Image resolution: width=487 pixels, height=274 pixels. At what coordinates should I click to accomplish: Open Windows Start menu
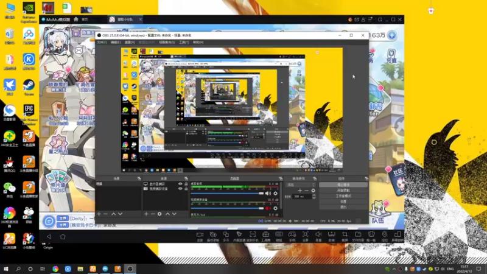click(x=6, y=269)
